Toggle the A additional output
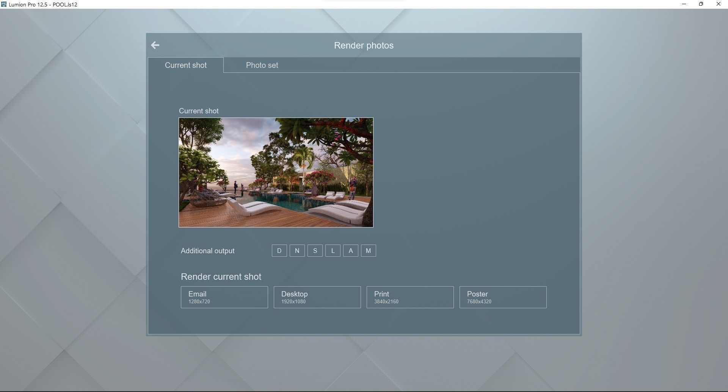The width and height of the screenshot is (728, 392). click(351, 251)
